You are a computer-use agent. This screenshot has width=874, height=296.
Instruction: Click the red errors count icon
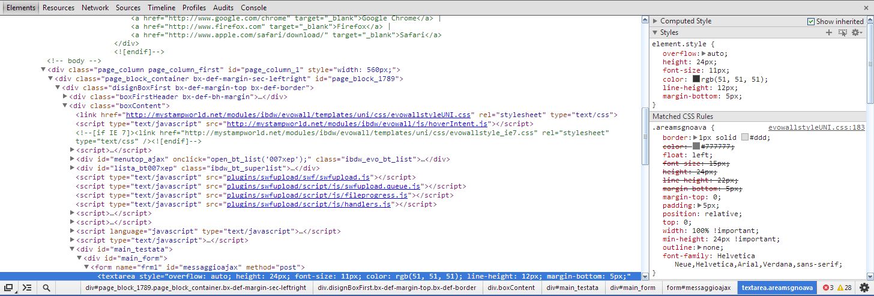[x=827, y=288]
